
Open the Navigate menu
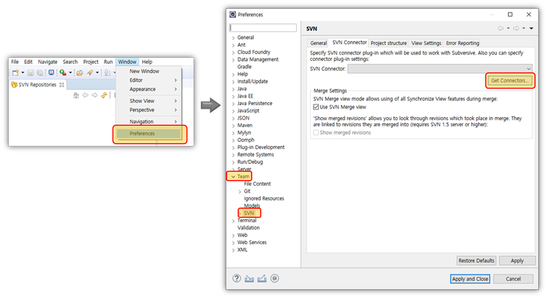click(48, 62)
